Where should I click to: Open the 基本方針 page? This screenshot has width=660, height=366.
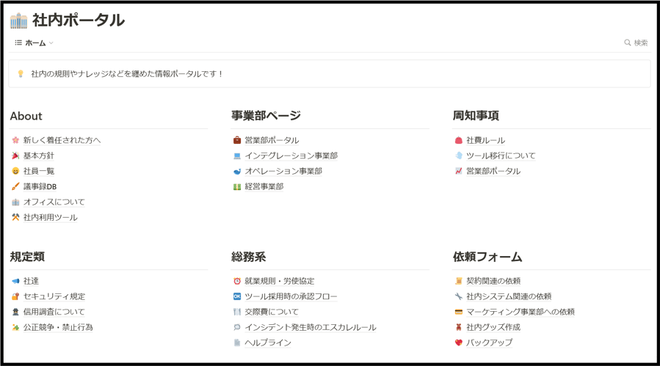pos(39,155)
